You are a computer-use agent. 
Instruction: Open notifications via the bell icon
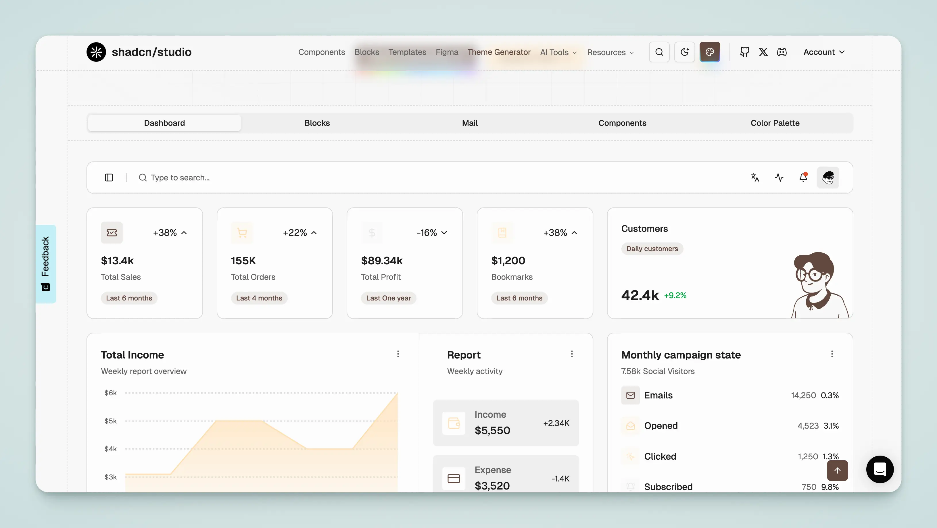pyautogui.click(x=804, y=178)
